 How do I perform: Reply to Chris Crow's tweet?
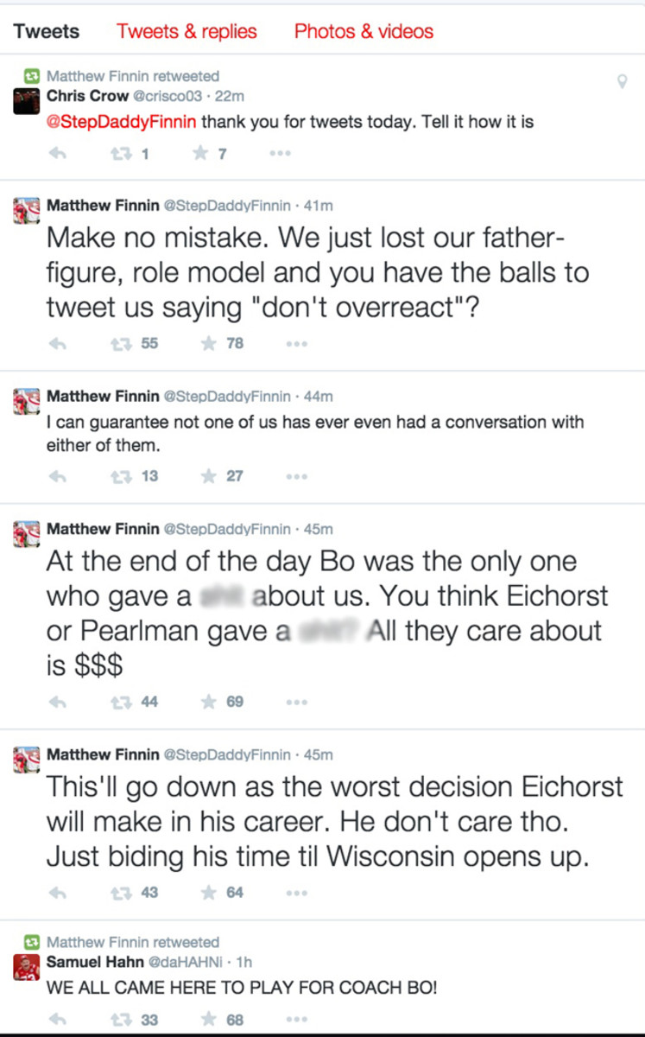tap(57, 153)
